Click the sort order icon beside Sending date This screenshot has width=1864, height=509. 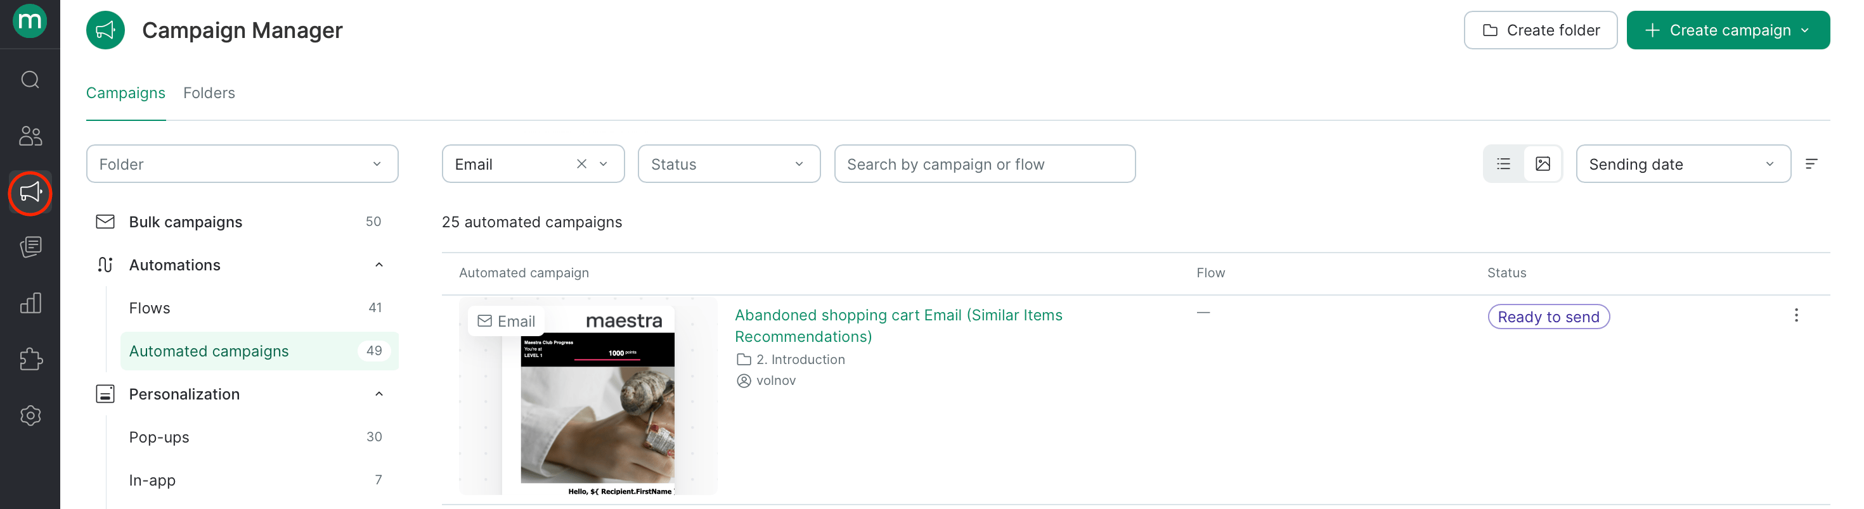point(1811,164)
